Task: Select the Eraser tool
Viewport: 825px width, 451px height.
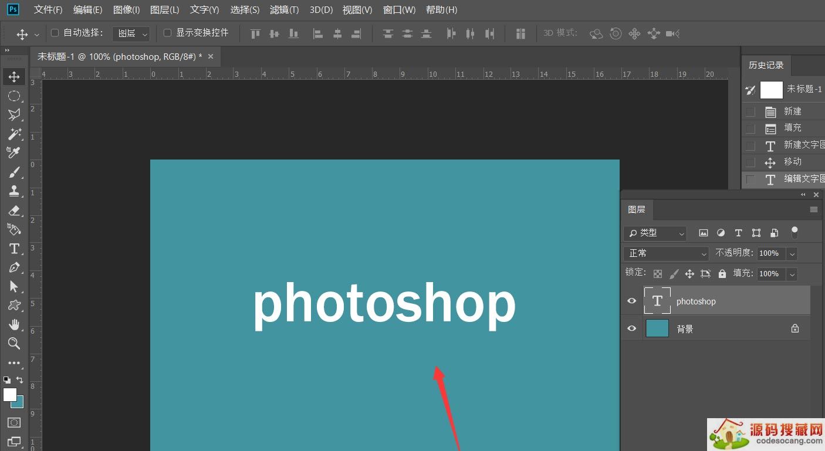Action: click(14, 211)
